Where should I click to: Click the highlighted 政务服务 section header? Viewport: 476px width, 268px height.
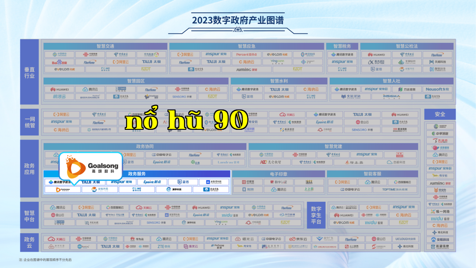[137, 174]
